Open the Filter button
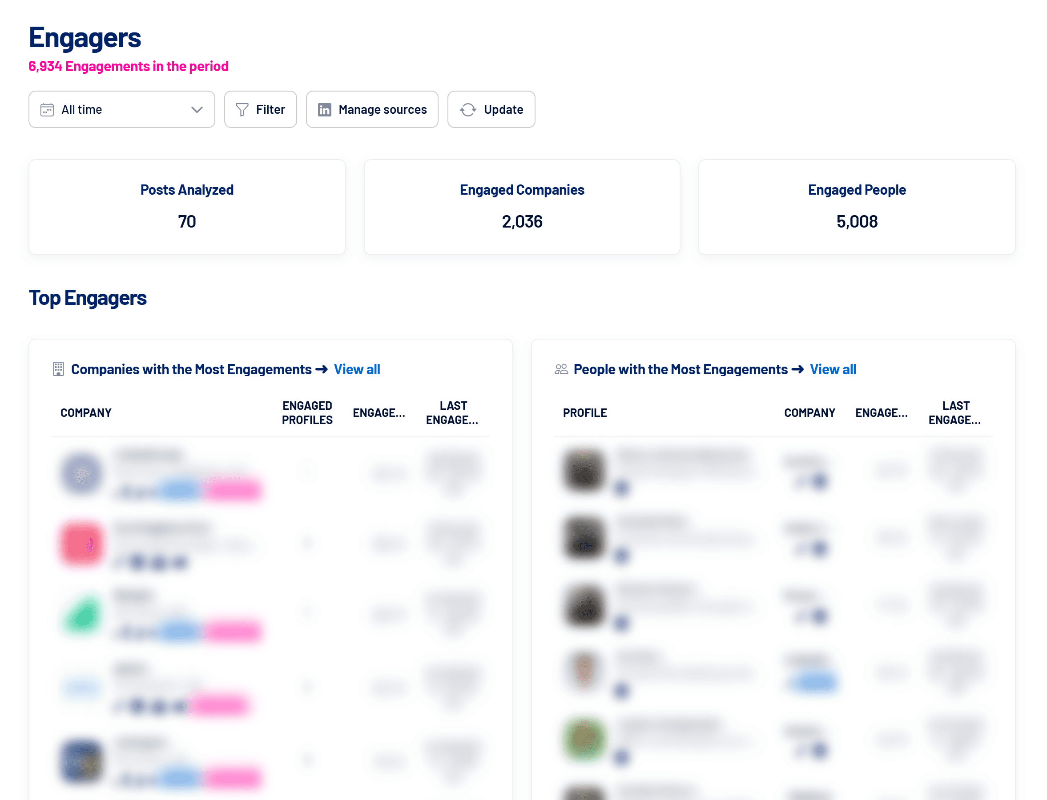 [260, 109]
